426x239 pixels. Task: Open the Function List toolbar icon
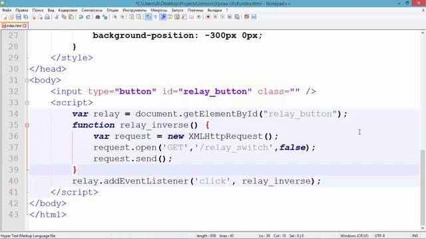pyautogui.click(x=184, y=17)
